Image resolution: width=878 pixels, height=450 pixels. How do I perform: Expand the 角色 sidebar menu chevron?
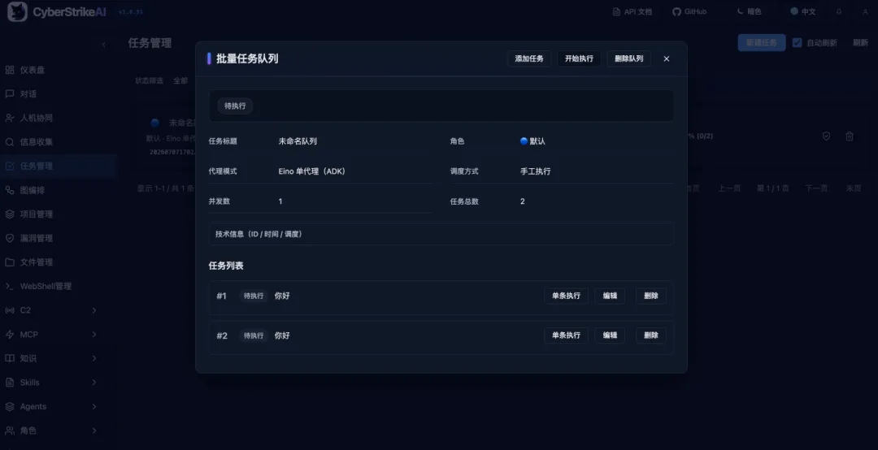pyautogui.click(x=94, y=431)
